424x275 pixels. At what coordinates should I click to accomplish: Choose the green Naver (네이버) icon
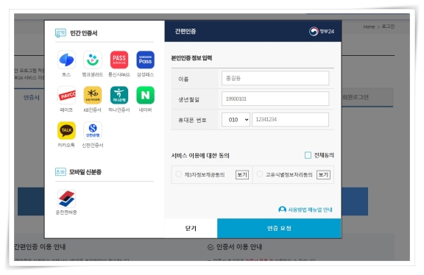tap(145, 95)
